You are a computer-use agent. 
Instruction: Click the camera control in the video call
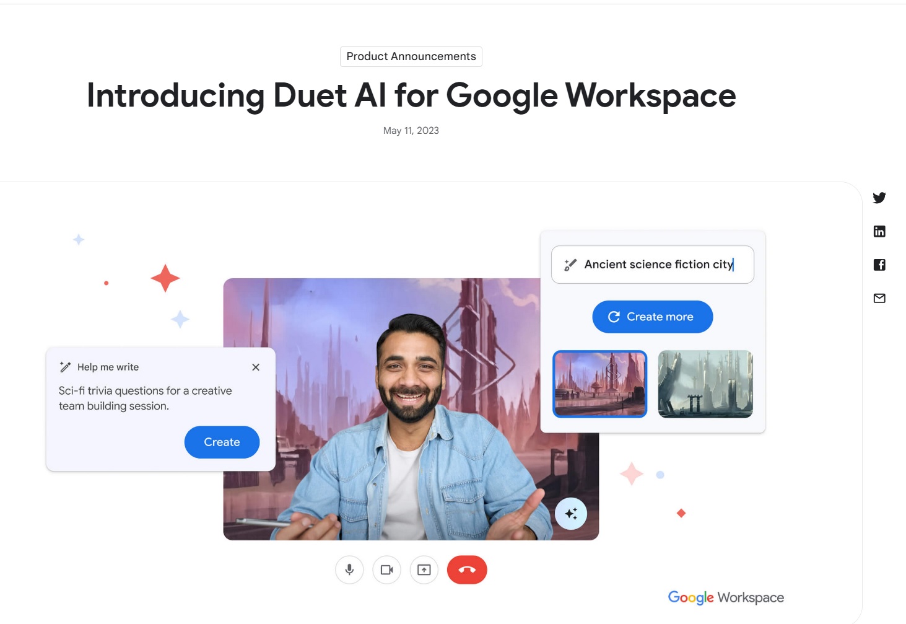coord(386,569)
